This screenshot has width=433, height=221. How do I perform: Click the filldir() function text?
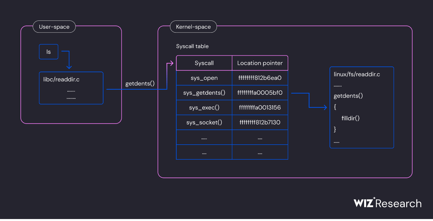point(350,118)
